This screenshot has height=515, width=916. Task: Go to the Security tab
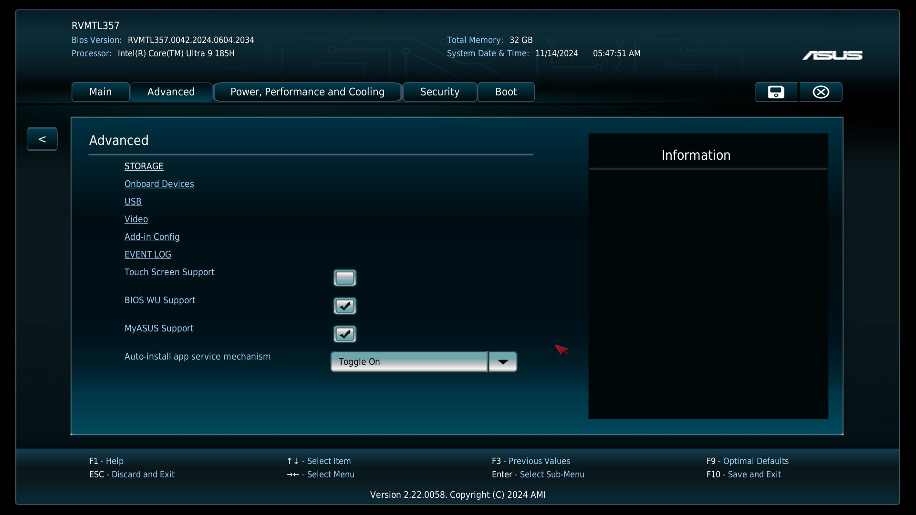point(439,92)
